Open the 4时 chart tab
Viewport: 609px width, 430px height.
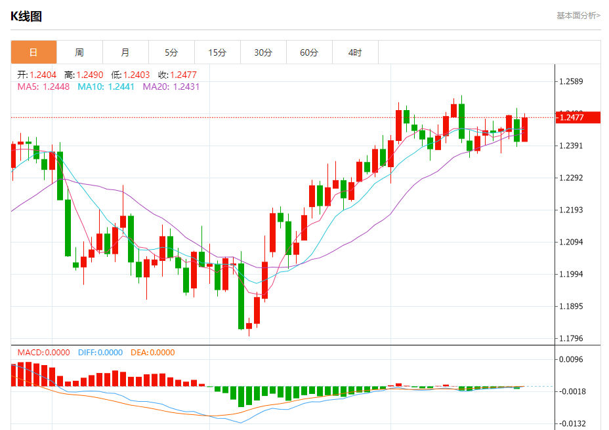355,52
